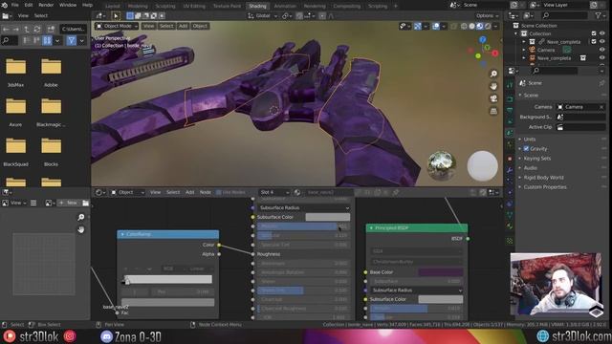Switch to the Compositing workspace tab
This screenshot has width=612, height=344.
pyautogui.click(x=346, y=7)
